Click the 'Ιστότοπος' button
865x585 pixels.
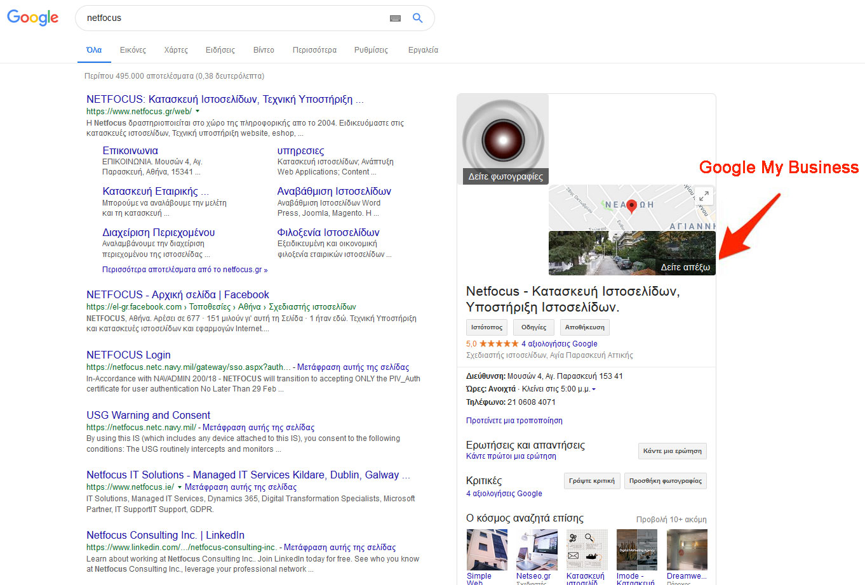(x=486, y=327)
